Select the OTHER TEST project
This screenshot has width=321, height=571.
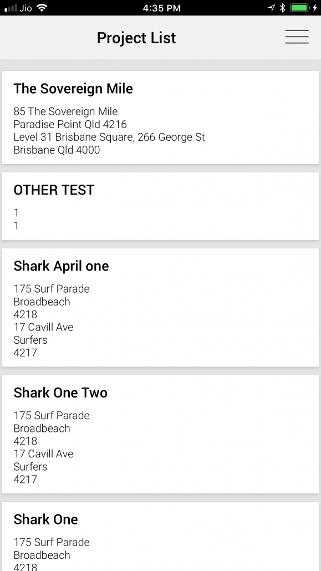(x=160, y=206)
